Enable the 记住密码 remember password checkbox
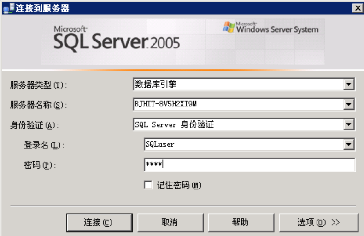Screen dimensions: 364x236 [x=148, y=185]
